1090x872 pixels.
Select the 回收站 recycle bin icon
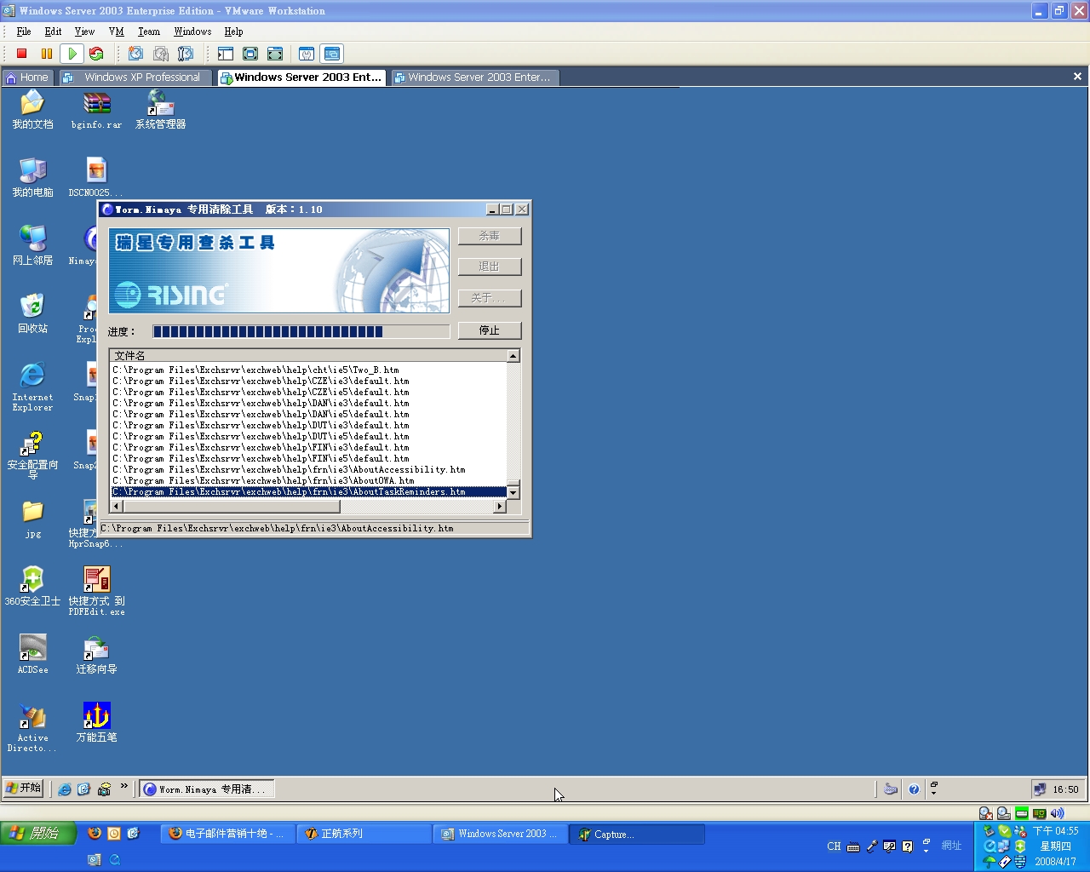32,313
